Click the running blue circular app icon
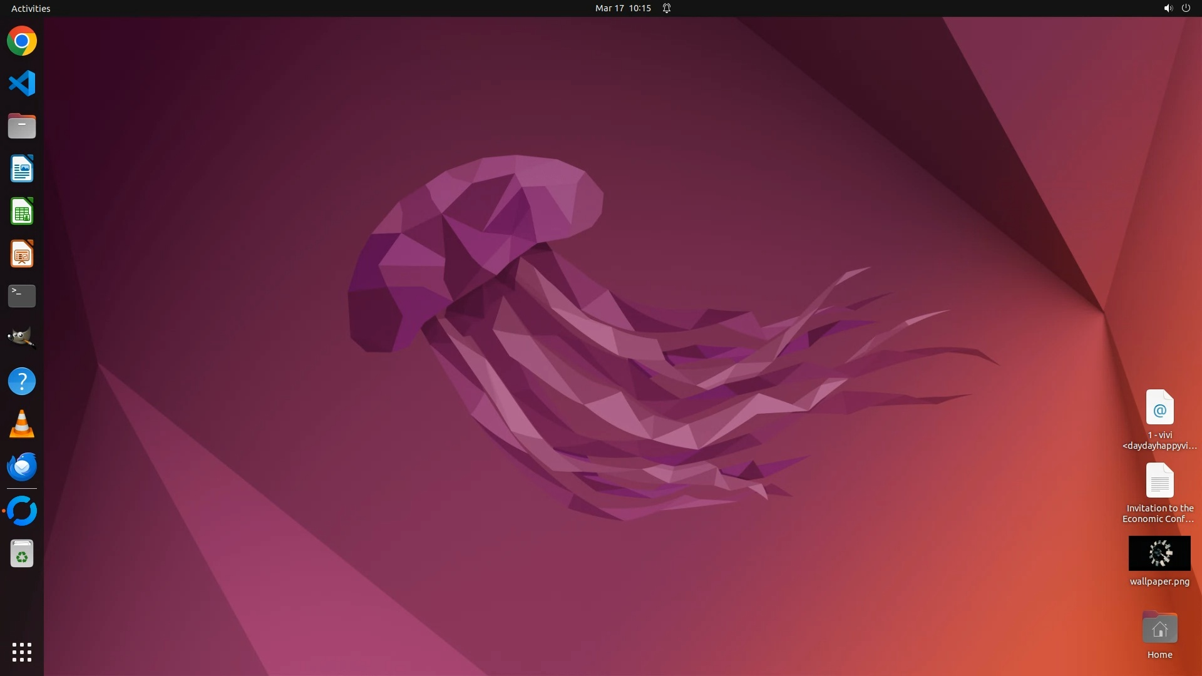The width and height of the screenshot is (1202, 676). pyautogui.click(x=22, y=511)
